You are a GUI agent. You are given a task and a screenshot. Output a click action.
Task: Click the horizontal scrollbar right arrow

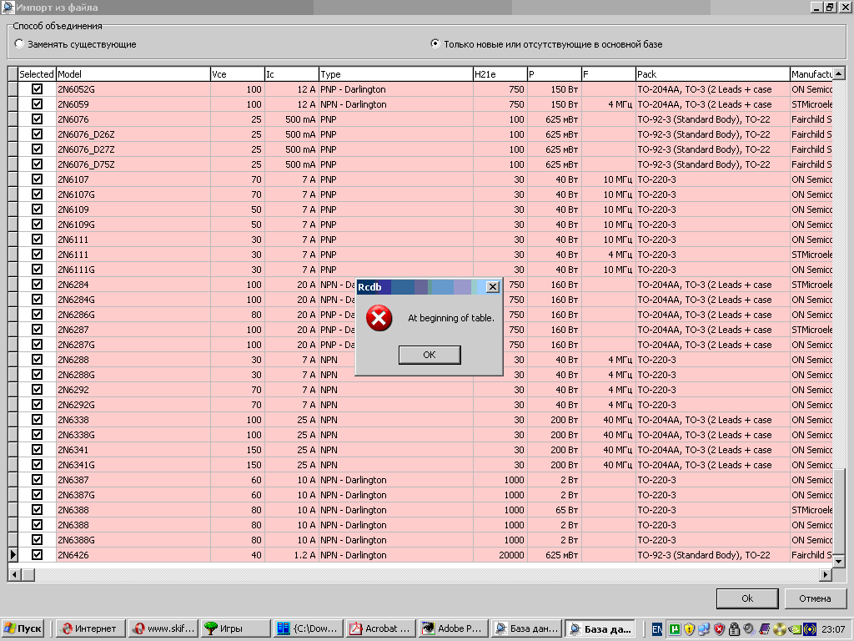coord(826,574)
